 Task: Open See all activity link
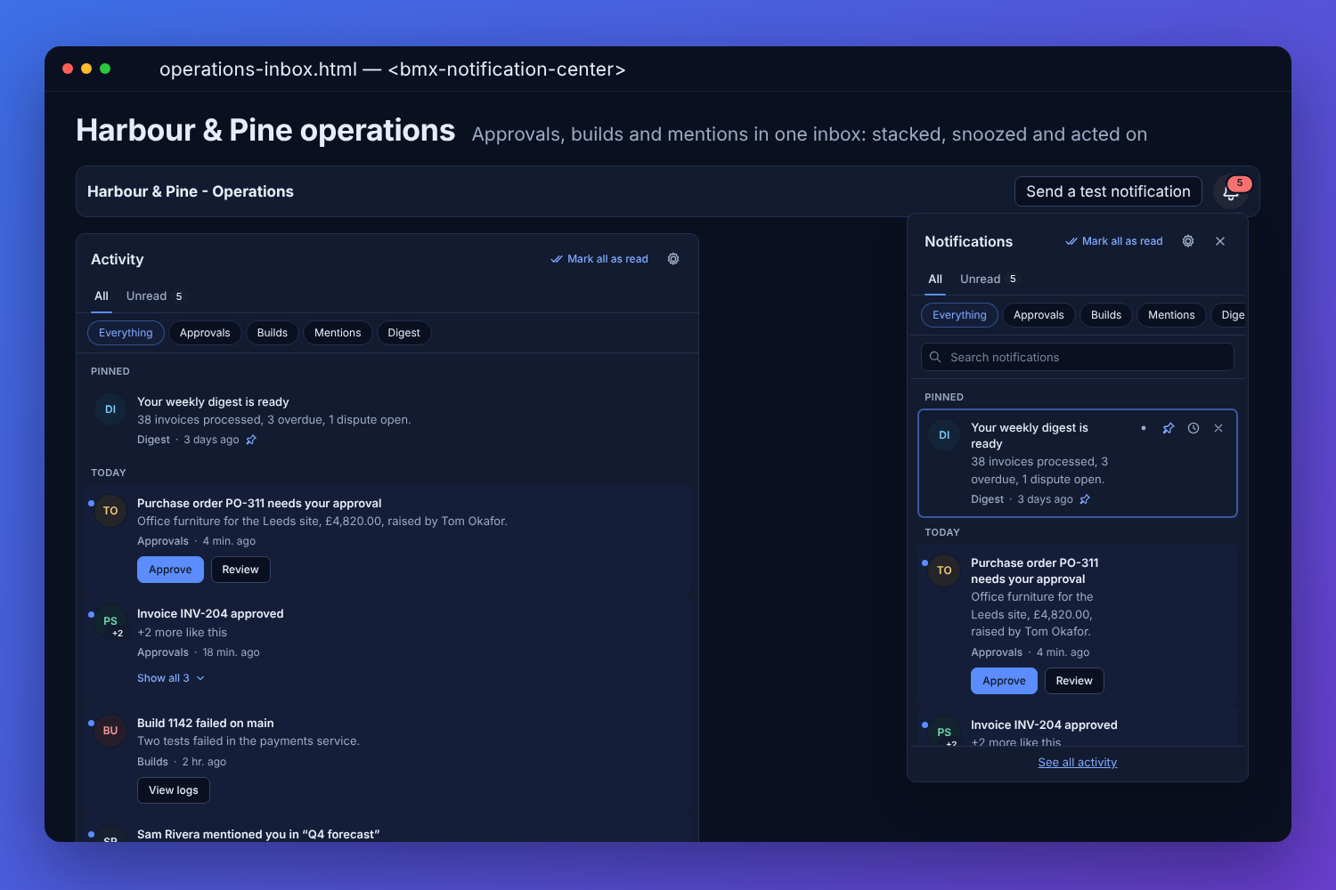(x=1077, y=763)
